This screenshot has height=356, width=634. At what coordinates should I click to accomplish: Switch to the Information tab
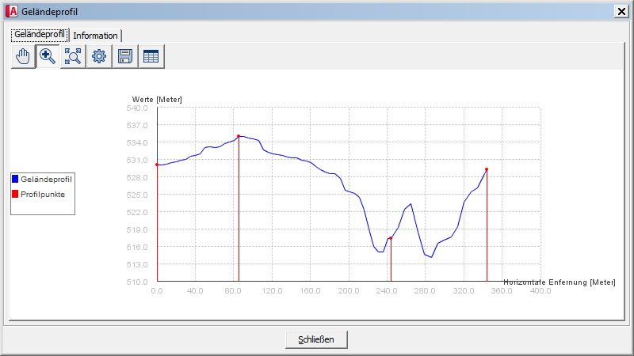click(95, 36)
